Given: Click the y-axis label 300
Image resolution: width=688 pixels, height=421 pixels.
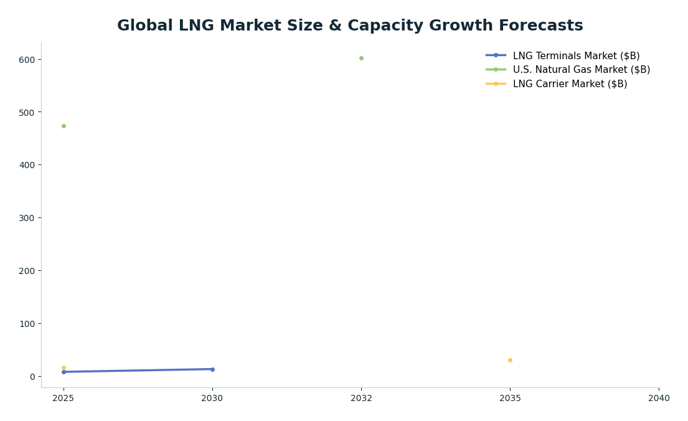Looking at the screenshot, I should [x=27, y=218].
